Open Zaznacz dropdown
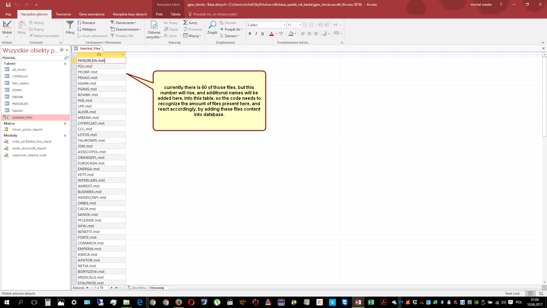Viewport: 547px width, 308px height. tap(229, 36)
